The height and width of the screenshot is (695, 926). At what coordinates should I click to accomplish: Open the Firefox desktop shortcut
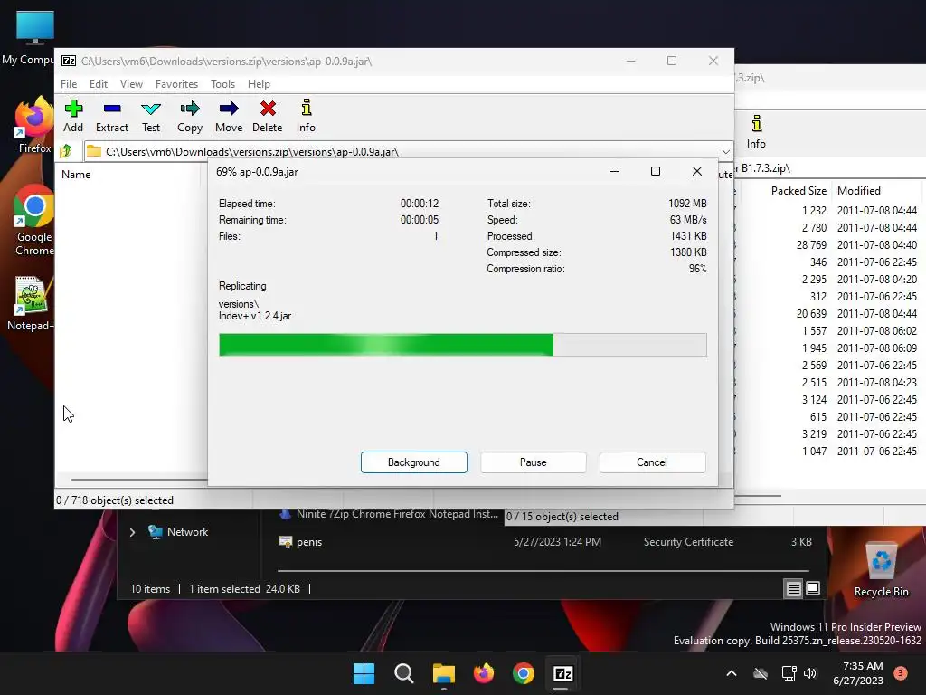34,125
